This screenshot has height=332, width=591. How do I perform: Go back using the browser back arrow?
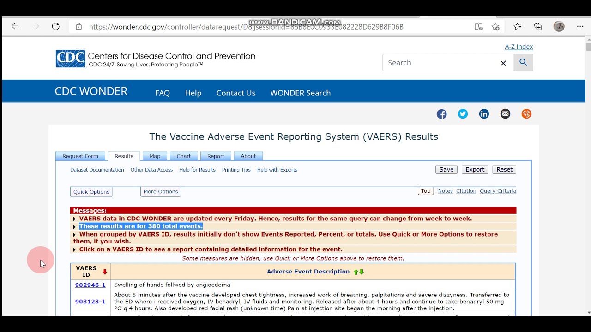[15, 26]
